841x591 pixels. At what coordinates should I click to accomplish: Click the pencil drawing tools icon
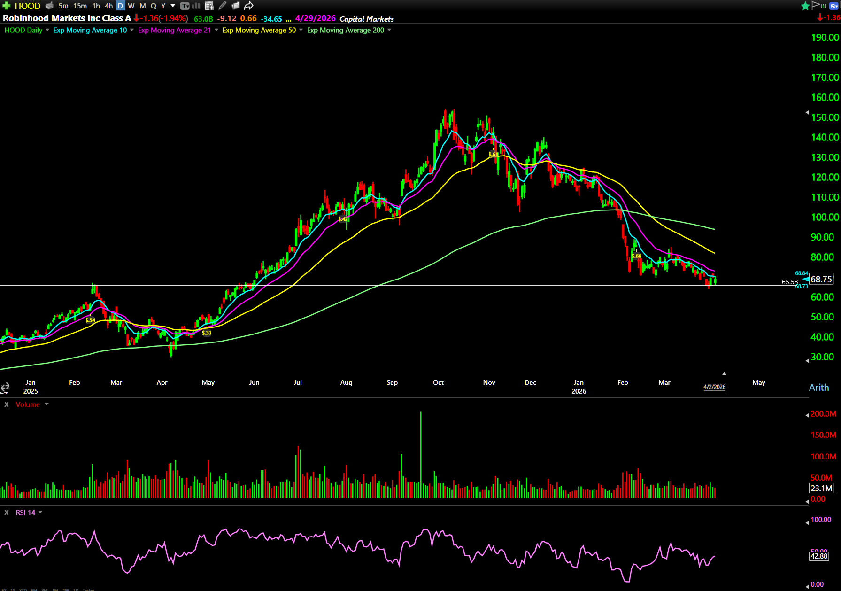tap(223, 6)
